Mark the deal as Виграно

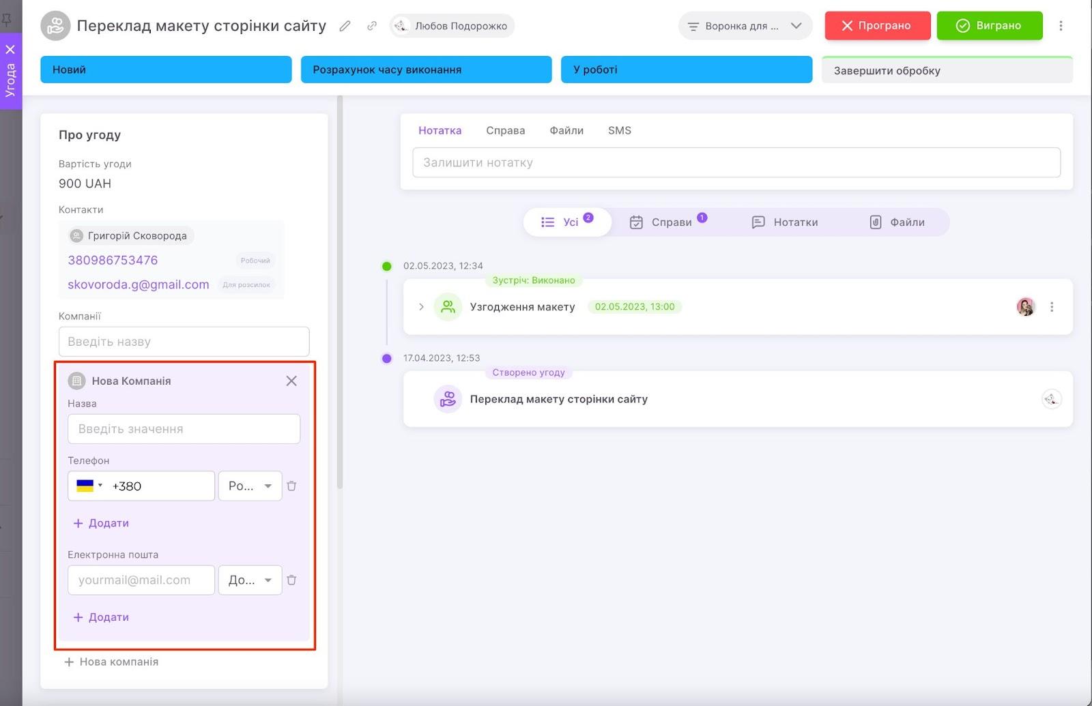(x=989, y=26)
